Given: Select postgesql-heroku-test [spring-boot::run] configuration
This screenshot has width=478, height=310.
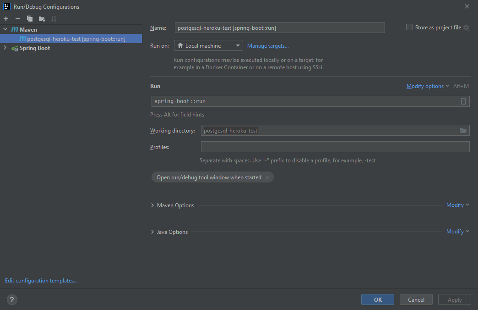Looking at the screenshot, I should pyautogui.click(x=71, y=39).
